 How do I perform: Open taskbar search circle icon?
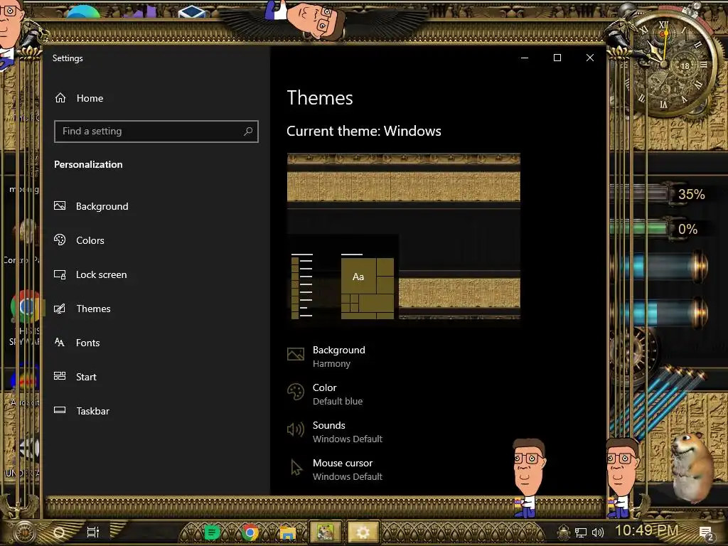pyautogui.click(x=60, y=532)
